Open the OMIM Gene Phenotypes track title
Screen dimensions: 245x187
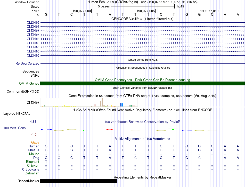click(143, 80)
